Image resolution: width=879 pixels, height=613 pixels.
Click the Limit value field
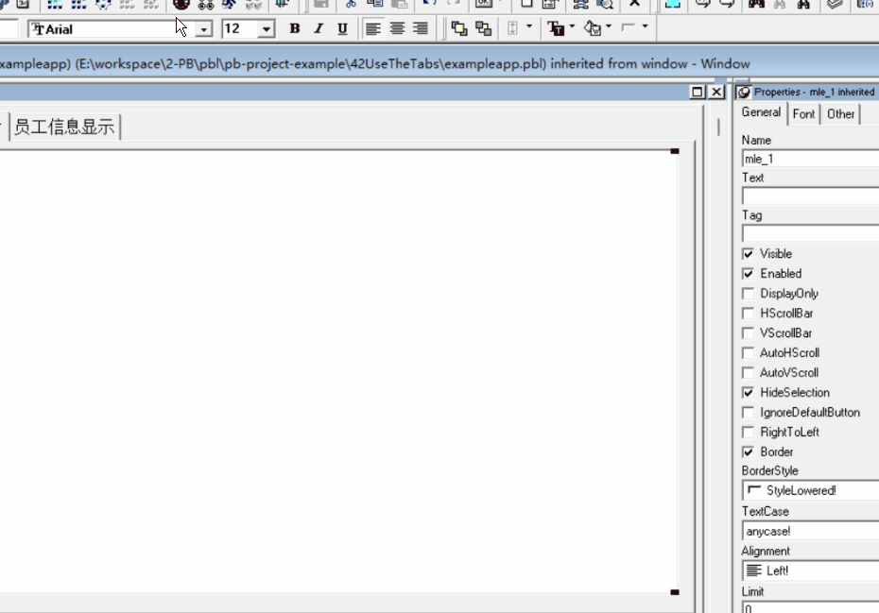click(811, 607)
